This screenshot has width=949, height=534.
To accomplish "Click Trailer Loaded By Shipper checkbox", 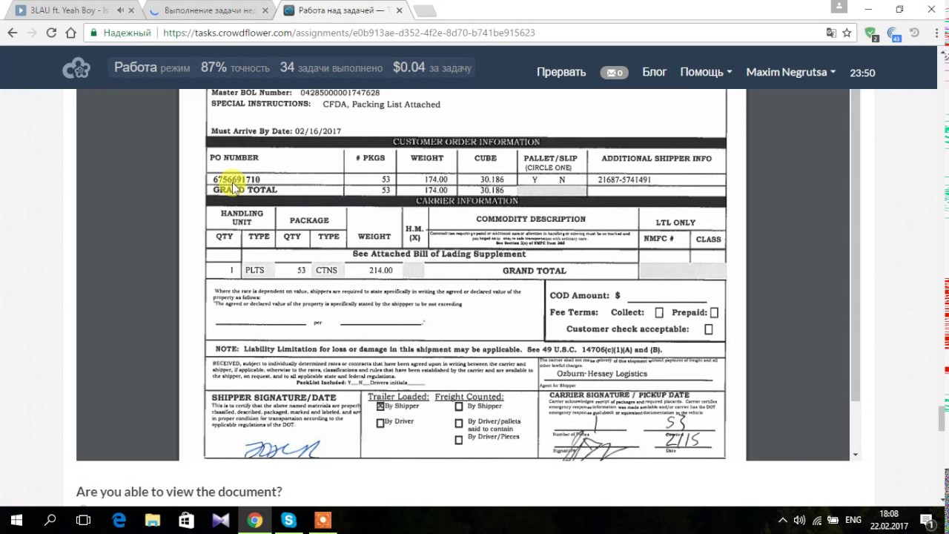I will 380,406.
